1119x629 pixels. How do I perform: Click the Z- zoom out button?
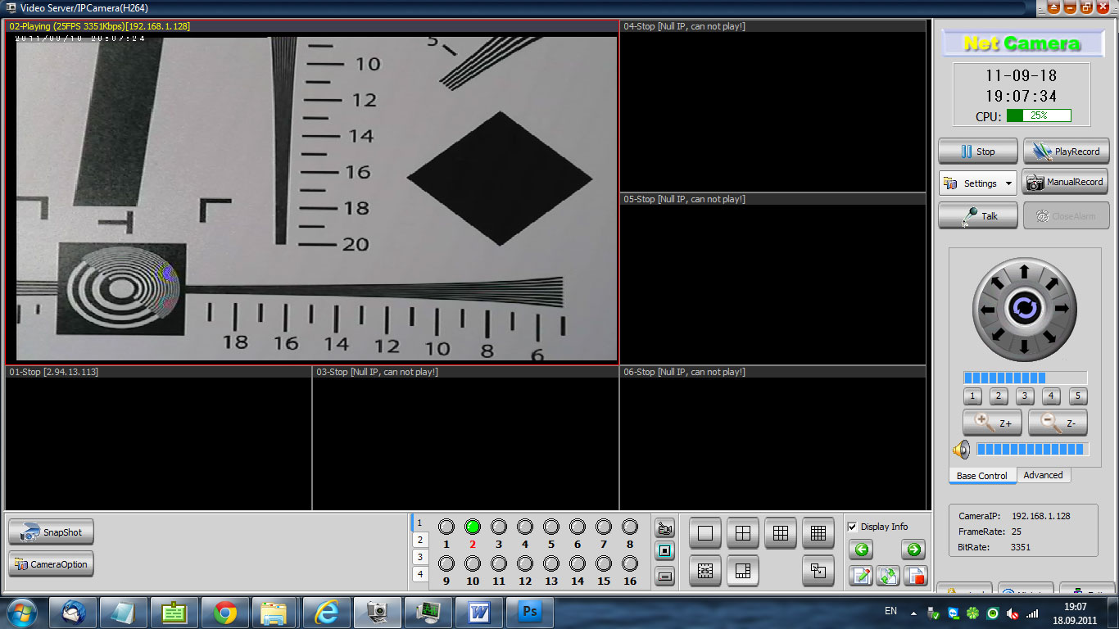click(1058, 423)
